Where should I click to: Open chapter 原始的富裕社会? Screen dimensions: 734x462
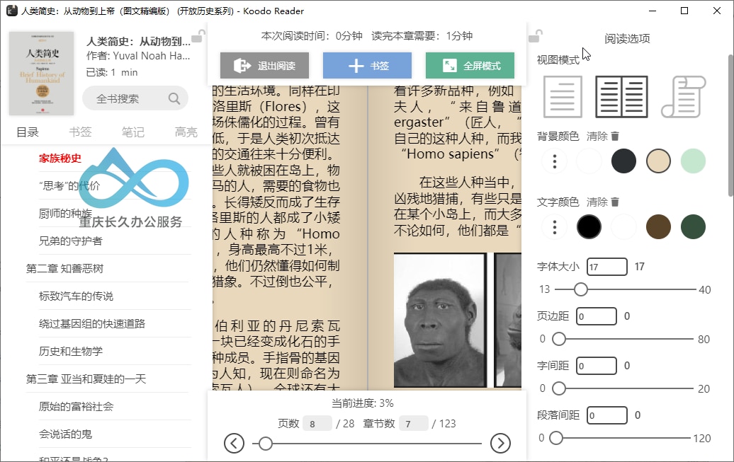76,407
